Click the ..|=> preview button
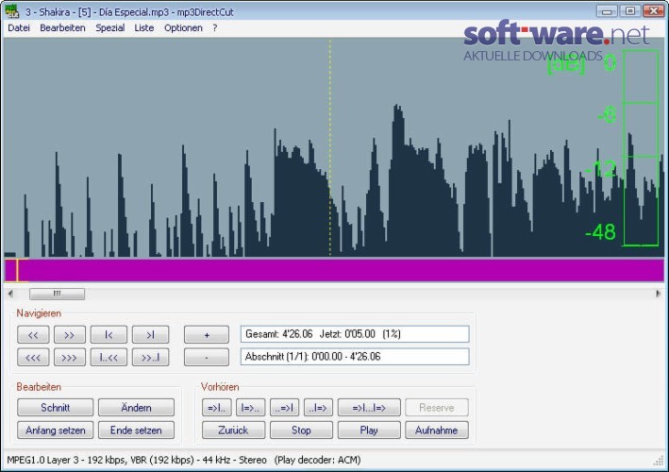Image resolution: width=669 pixels, height=472 pixels. point(318,408)
